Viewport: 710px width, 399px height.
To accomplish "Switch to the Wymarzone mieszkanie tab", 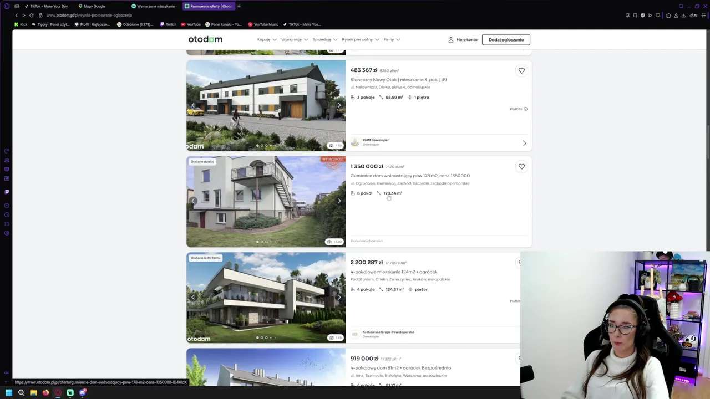I will pyautogui.click(x=154, y=6).
